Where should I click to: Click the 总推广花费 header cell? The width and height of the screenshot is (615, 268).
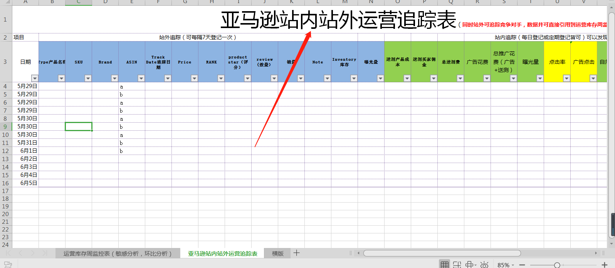(504, 62)
